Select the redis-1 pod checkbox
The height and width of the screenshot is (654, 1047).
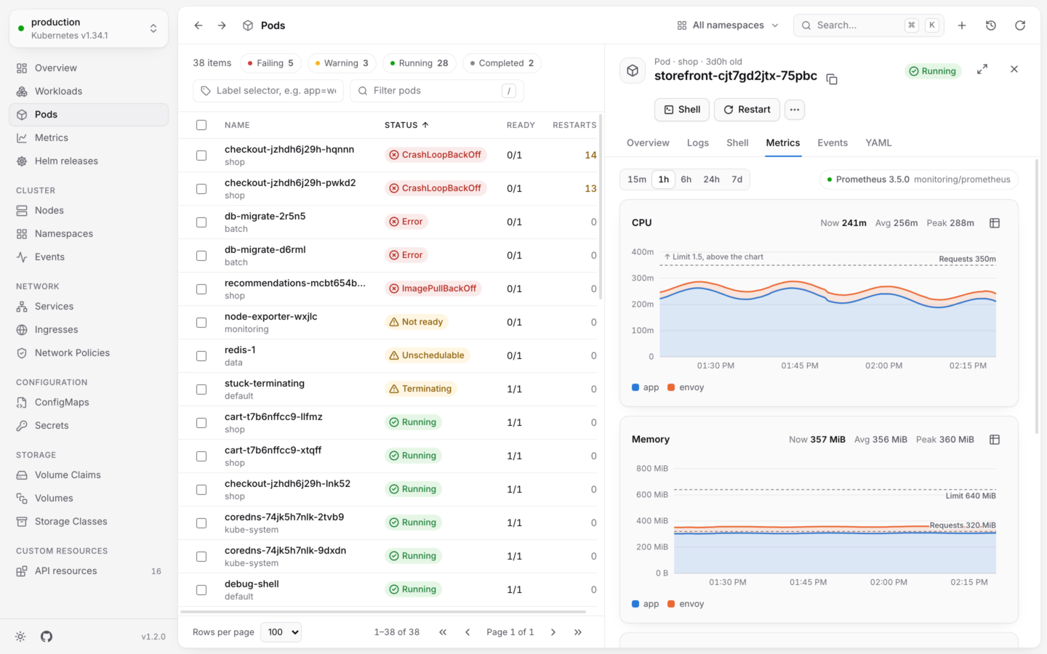click(x=201, y=355)
